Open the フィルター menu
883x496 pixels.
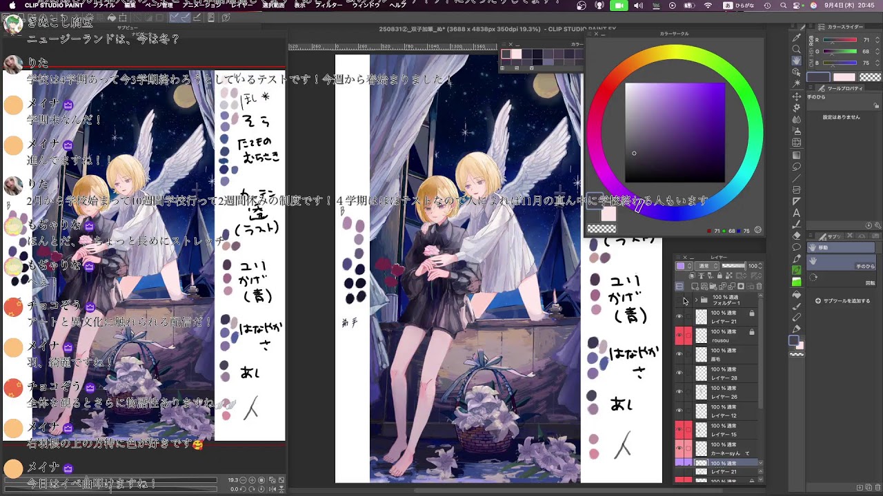[x=328, y=5]
